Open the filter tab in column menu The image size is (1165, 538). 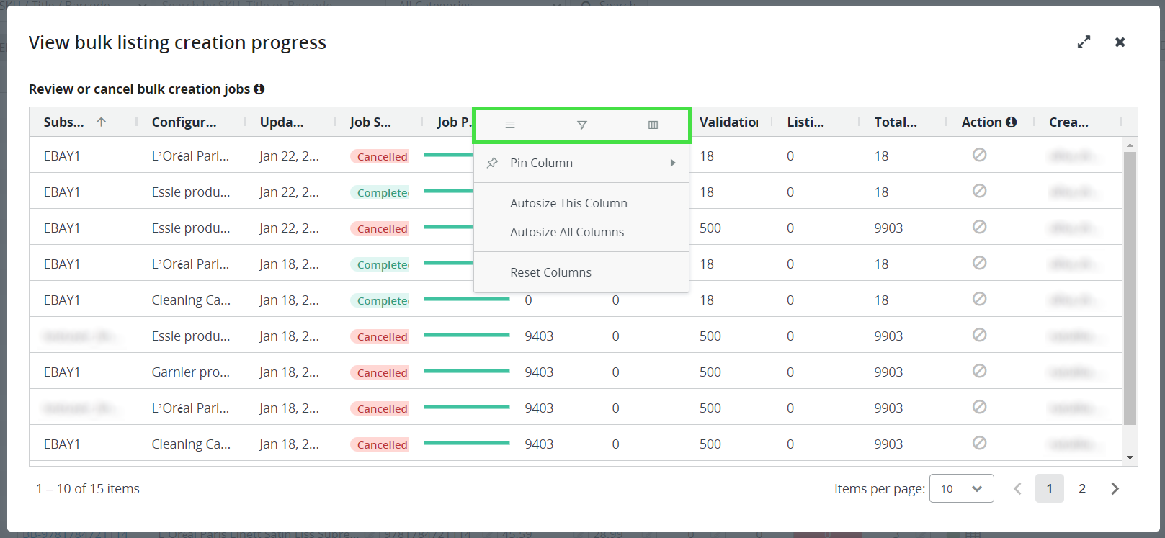(x=581, y=125)
